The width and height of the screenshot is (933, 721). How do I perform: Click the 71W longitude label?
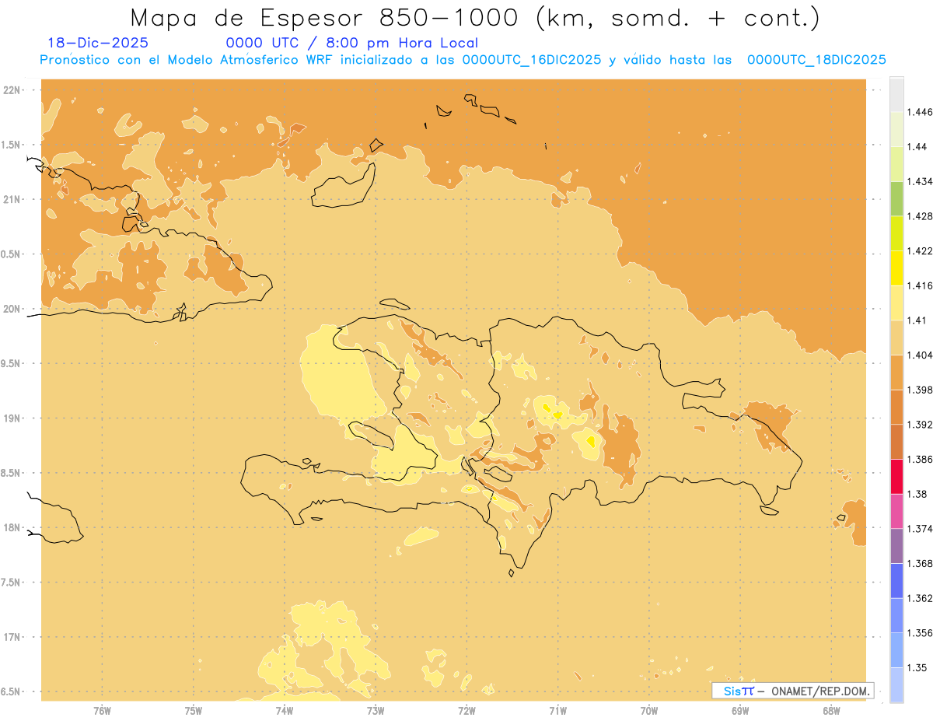tap(557, 711)
